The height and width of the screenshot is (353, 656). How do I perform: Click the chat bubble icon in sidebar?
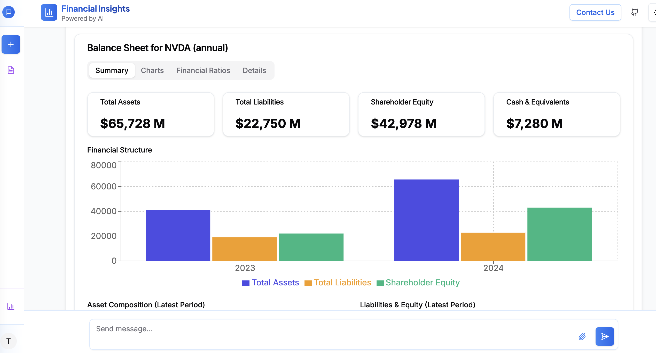[9, 12]
